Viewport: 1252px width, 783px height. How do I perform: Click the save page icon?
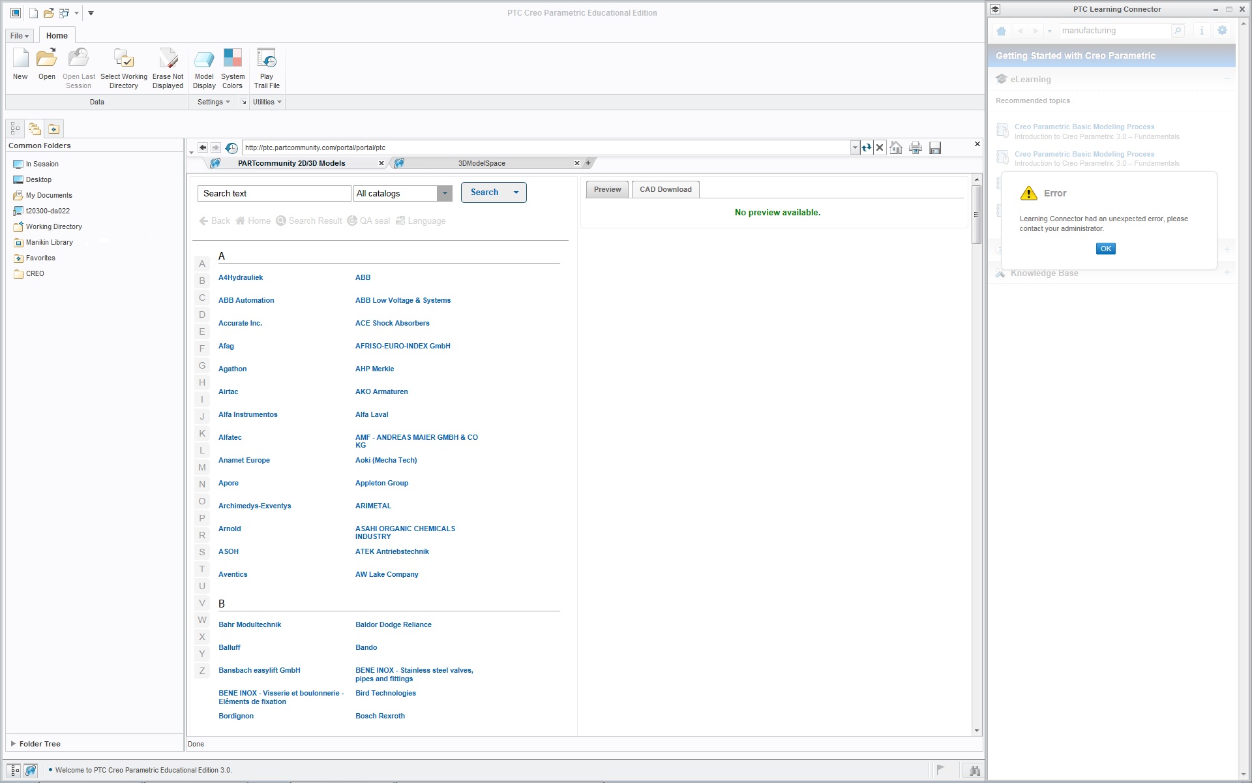point(935,148)
